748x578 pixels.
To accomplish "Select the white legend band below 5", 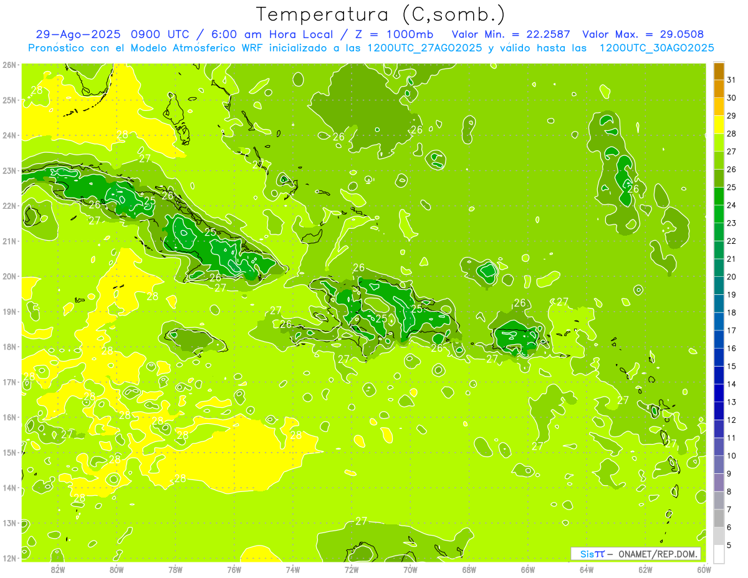I will click(x=719, y=554).
